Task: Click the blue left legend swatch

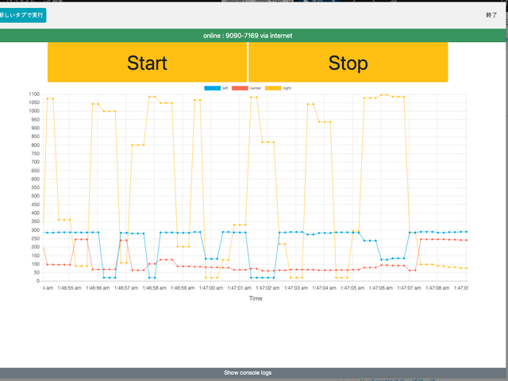Action: tap(212, 88)
